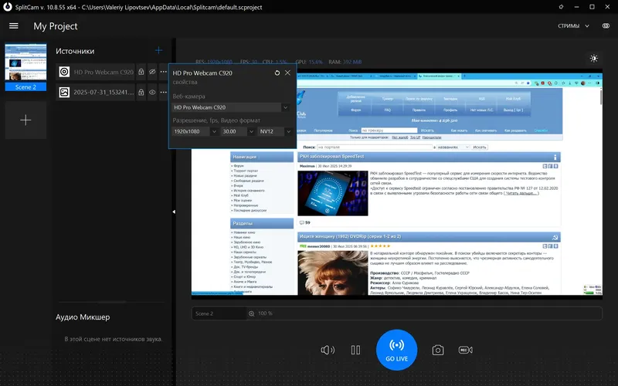Viewport: 618px width, 386px height.
Task: Take a snapshot with camera icon
Action: click(x=437, y=350)
